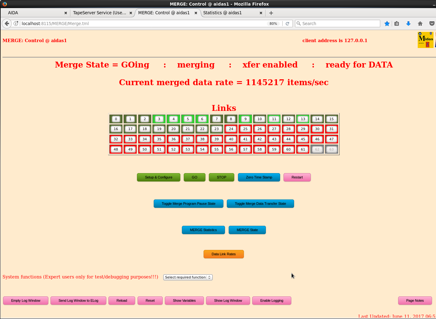Toggle link 5 in Links grid
Image resolution: width=436 pixels, height=319 pixels.
pos(188,119)
